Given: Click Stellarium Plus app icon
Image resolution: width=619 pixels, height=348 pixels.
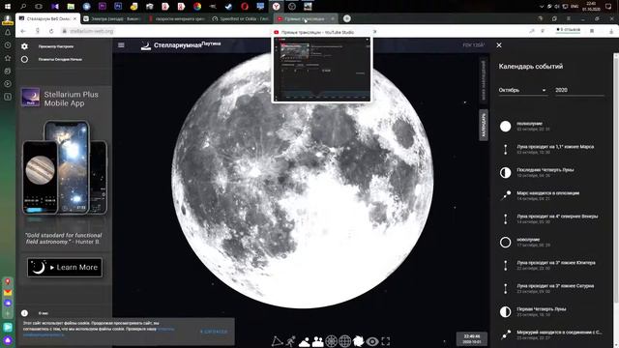Looking at the screenshot, I should [x=30, y=98].
